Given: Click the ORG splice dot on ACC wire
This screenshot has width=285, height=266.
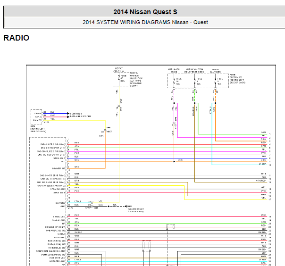Looking at the screenshot, I should pyautogui.click(x=174, y=161).
